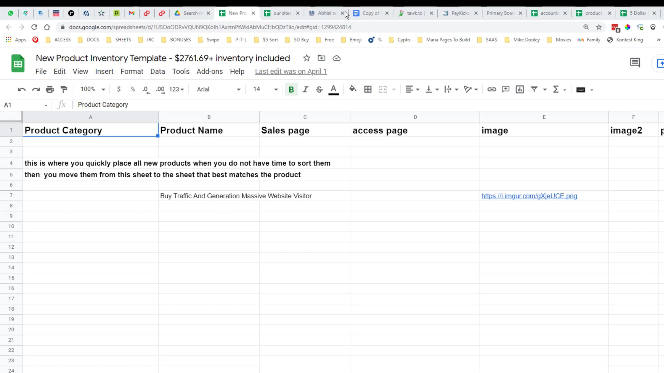The width and height of the screenshot is (664, 373).
Task: Switch to the 'our sites' tab
Action: [282, 13]
